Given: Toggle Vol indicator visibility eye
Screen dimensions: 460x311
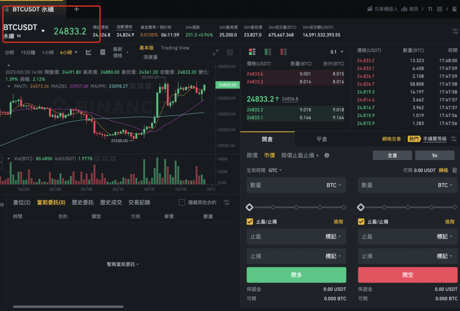Looking at the screenshot, I should point(97,158).
